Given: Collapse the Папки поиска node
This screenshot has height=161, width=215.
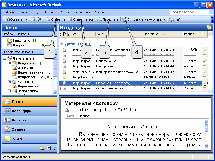Looking at the screenshot, I should pos(9,91).
